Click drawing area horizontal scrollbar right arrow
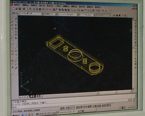The height and width of the screenshot is (116, 145). click(131, 91)
